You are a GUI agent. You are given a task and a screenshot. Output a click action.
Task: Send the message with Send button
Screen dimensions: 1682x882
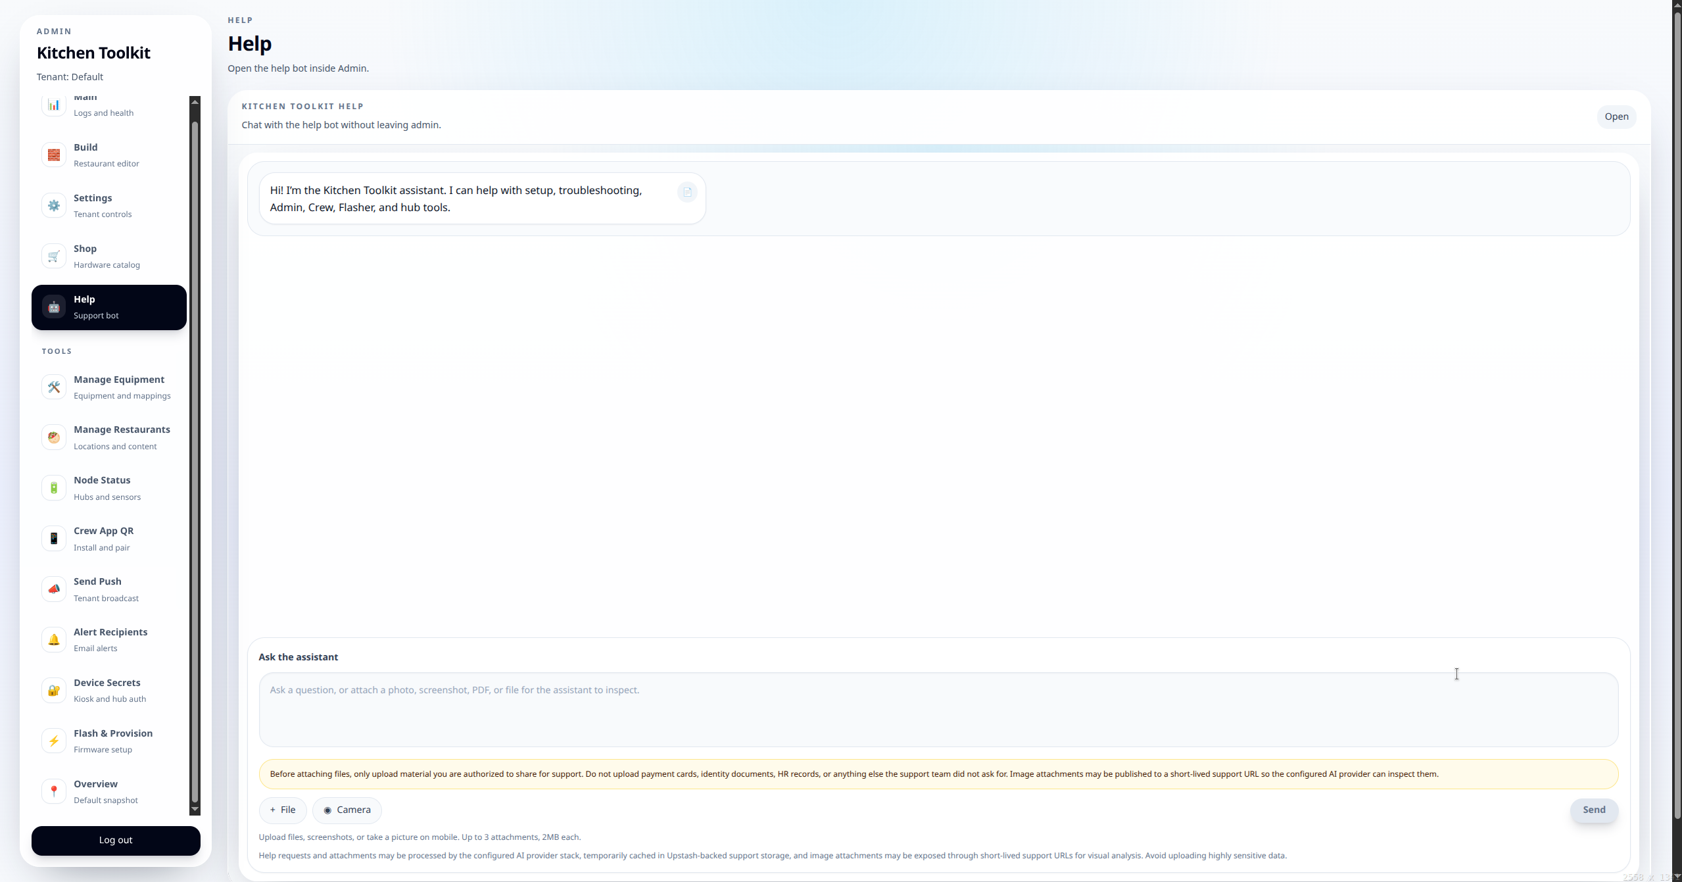click(x=1594, y=810)
